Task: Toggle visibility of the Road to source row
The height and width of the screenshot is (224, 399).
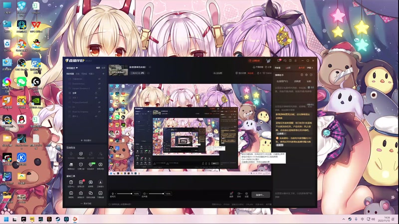Action: [99, 112]
